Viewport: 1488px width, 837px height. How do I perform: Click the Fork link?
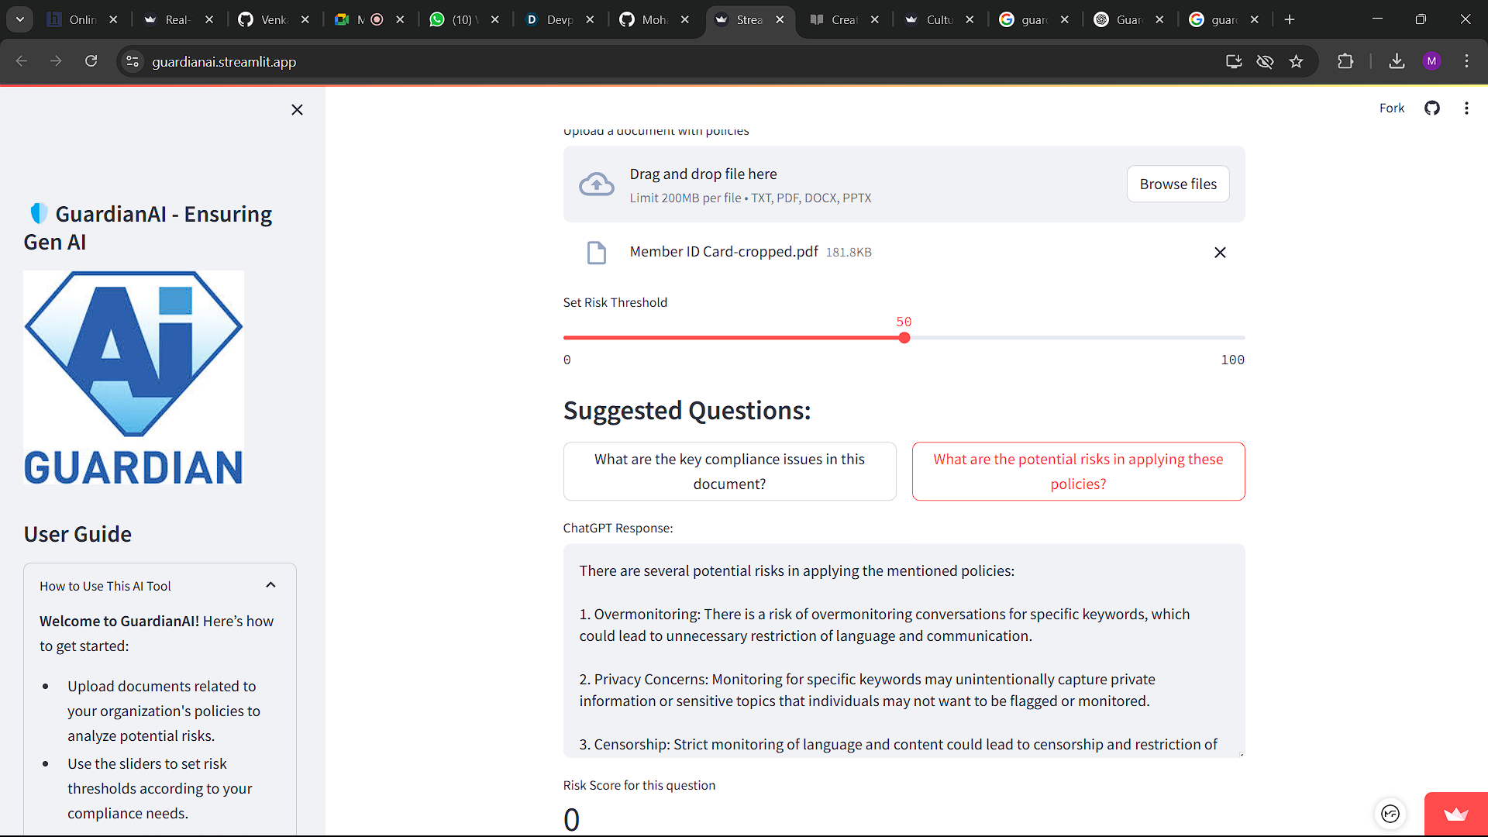tap(1391, 108)
